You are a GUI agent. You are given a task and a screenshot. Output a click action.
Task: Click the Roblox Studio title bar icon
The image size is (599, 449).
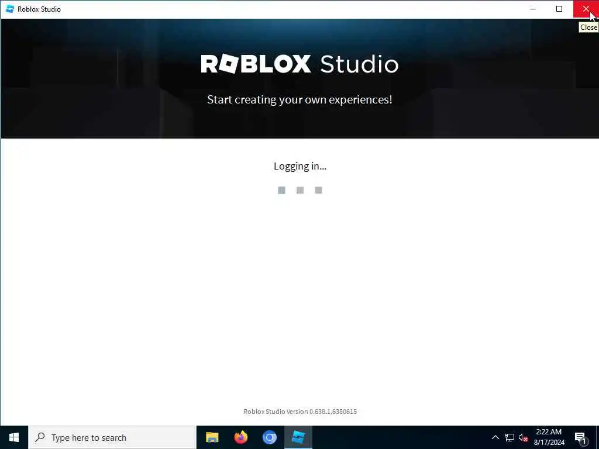(10, 9)
